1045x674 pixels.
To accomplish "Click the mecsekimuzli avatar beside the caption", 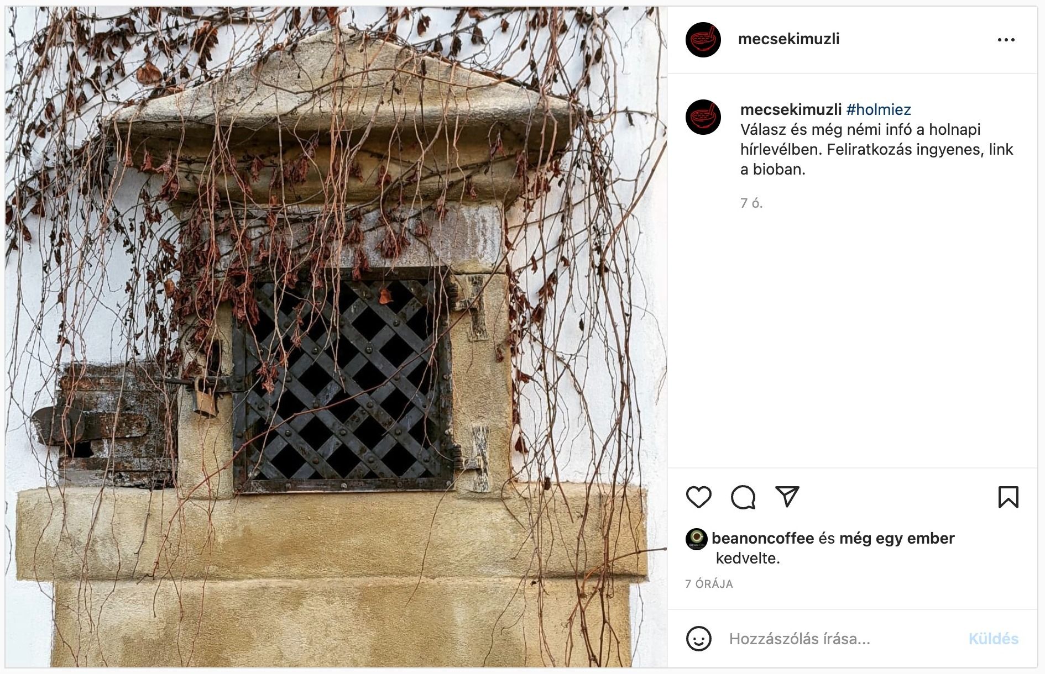I will (x=703, y=117).
